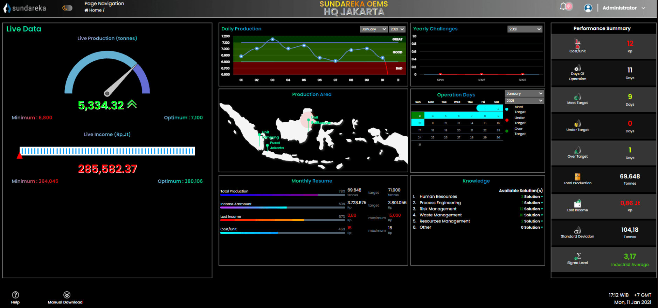Expand Process Engineering solutions dropdown

(x=532, y=203)
